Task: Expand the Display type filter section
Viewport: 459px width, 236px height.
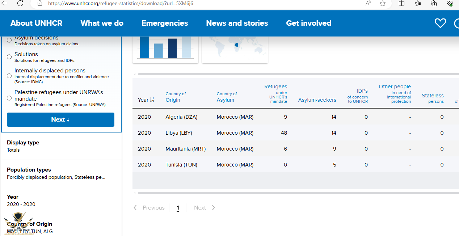Action: [61, 146]
